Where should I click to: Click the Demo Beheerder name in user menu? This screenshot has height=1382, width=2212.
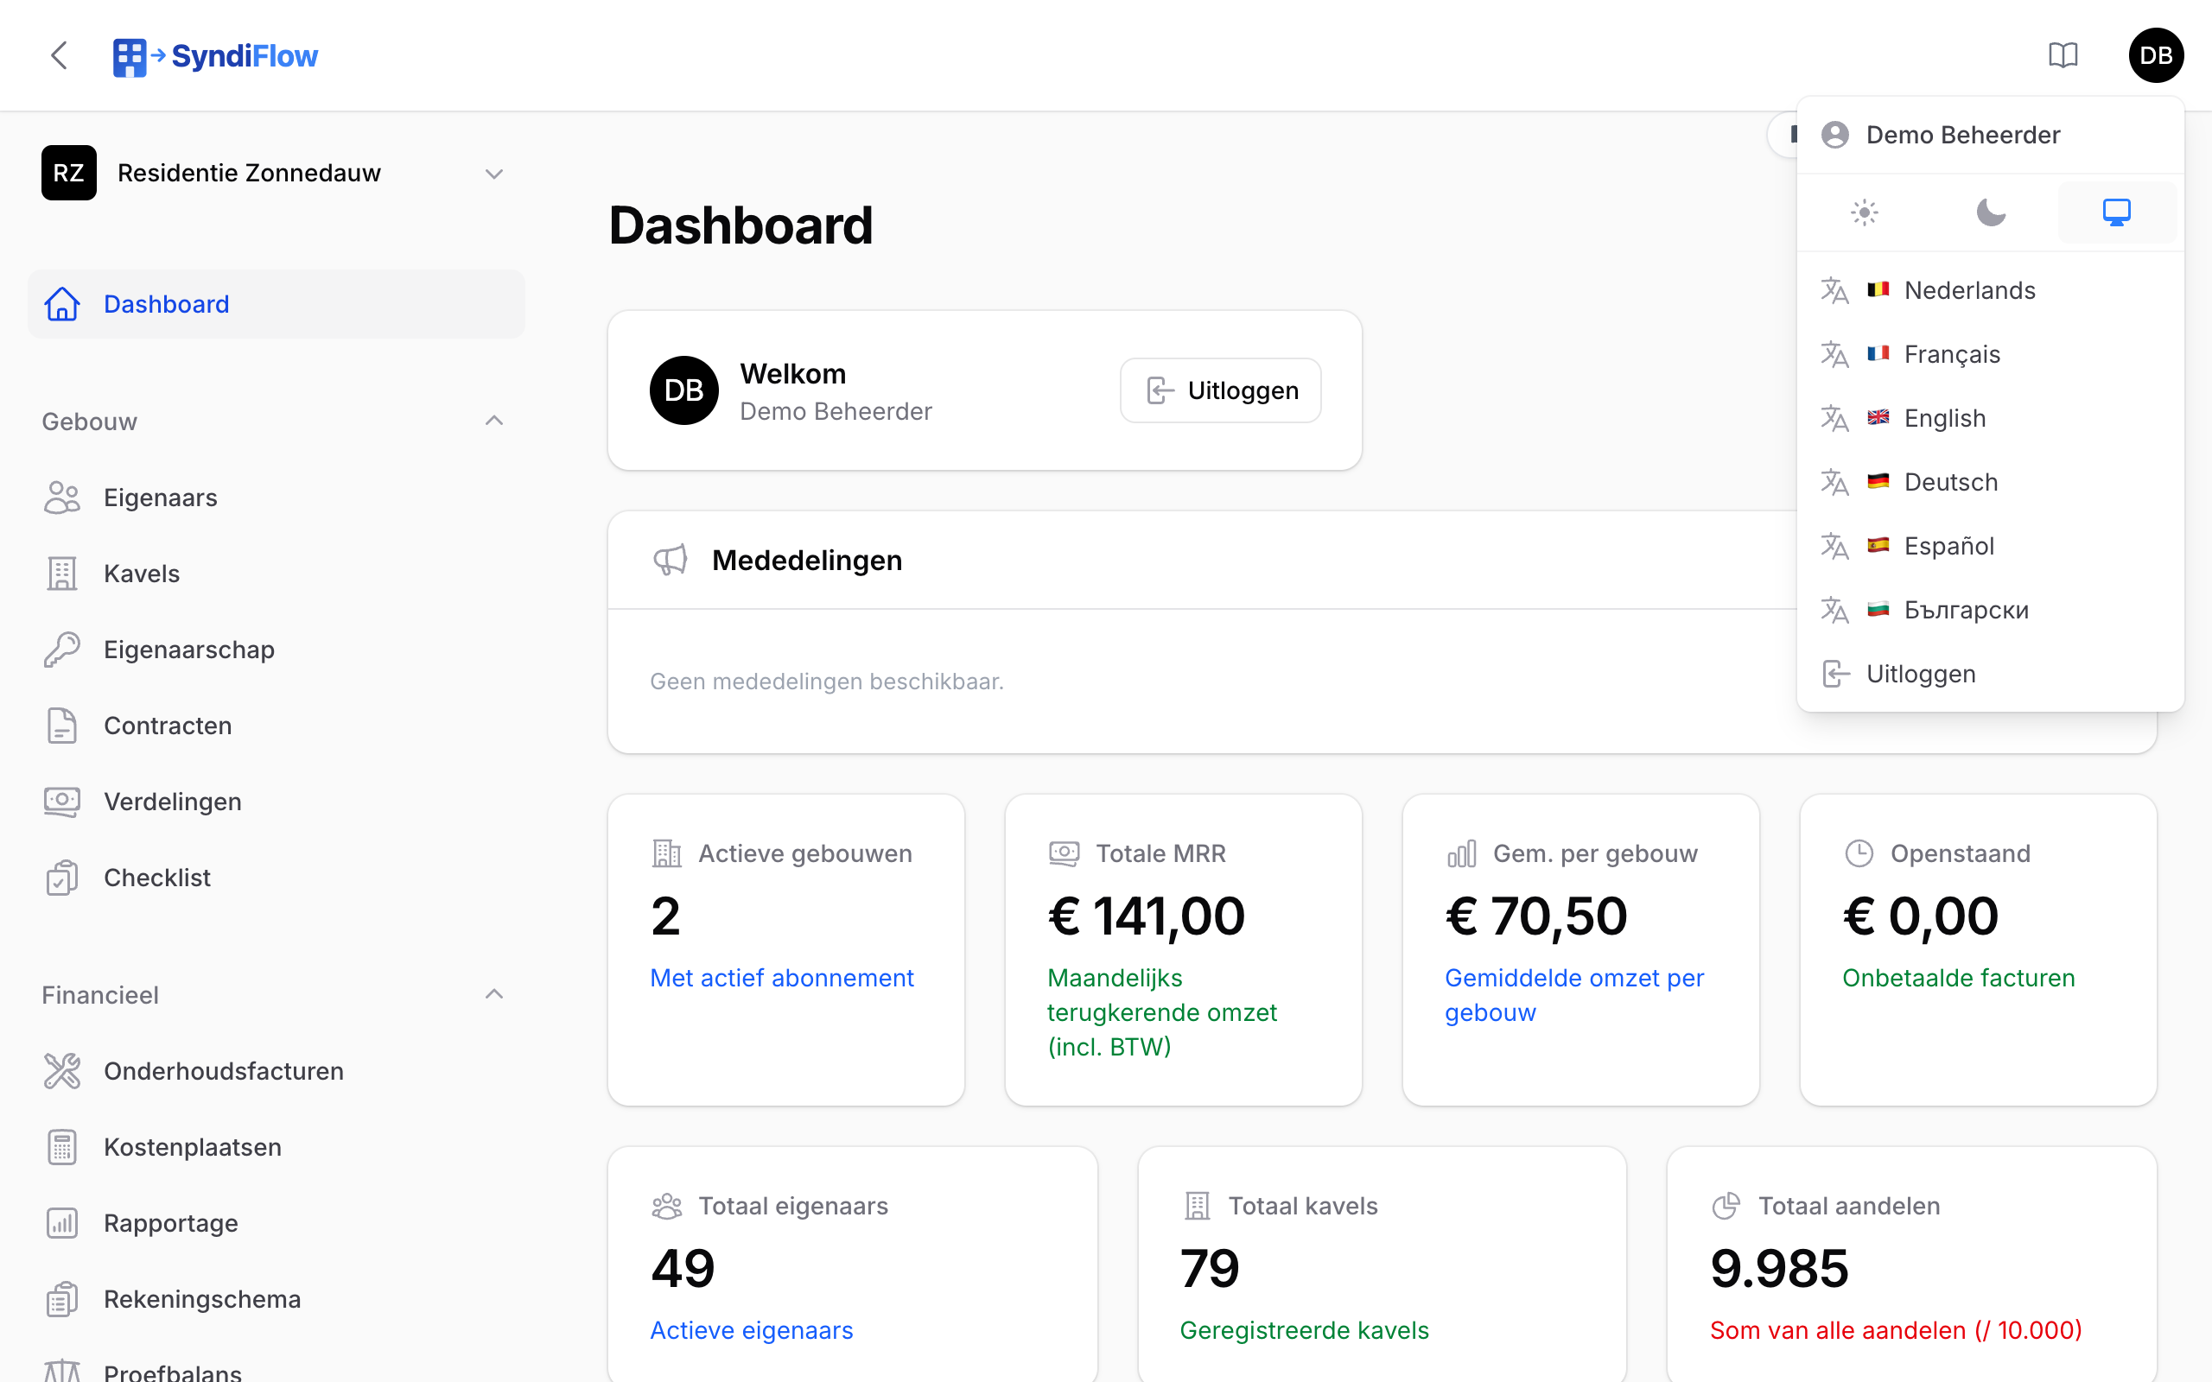pos(1962,136)
